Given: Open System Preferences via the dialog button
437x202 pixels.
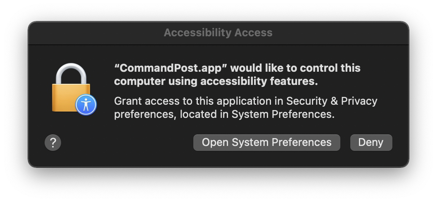Looking at the screenshot, I should (x=267, y=143).
